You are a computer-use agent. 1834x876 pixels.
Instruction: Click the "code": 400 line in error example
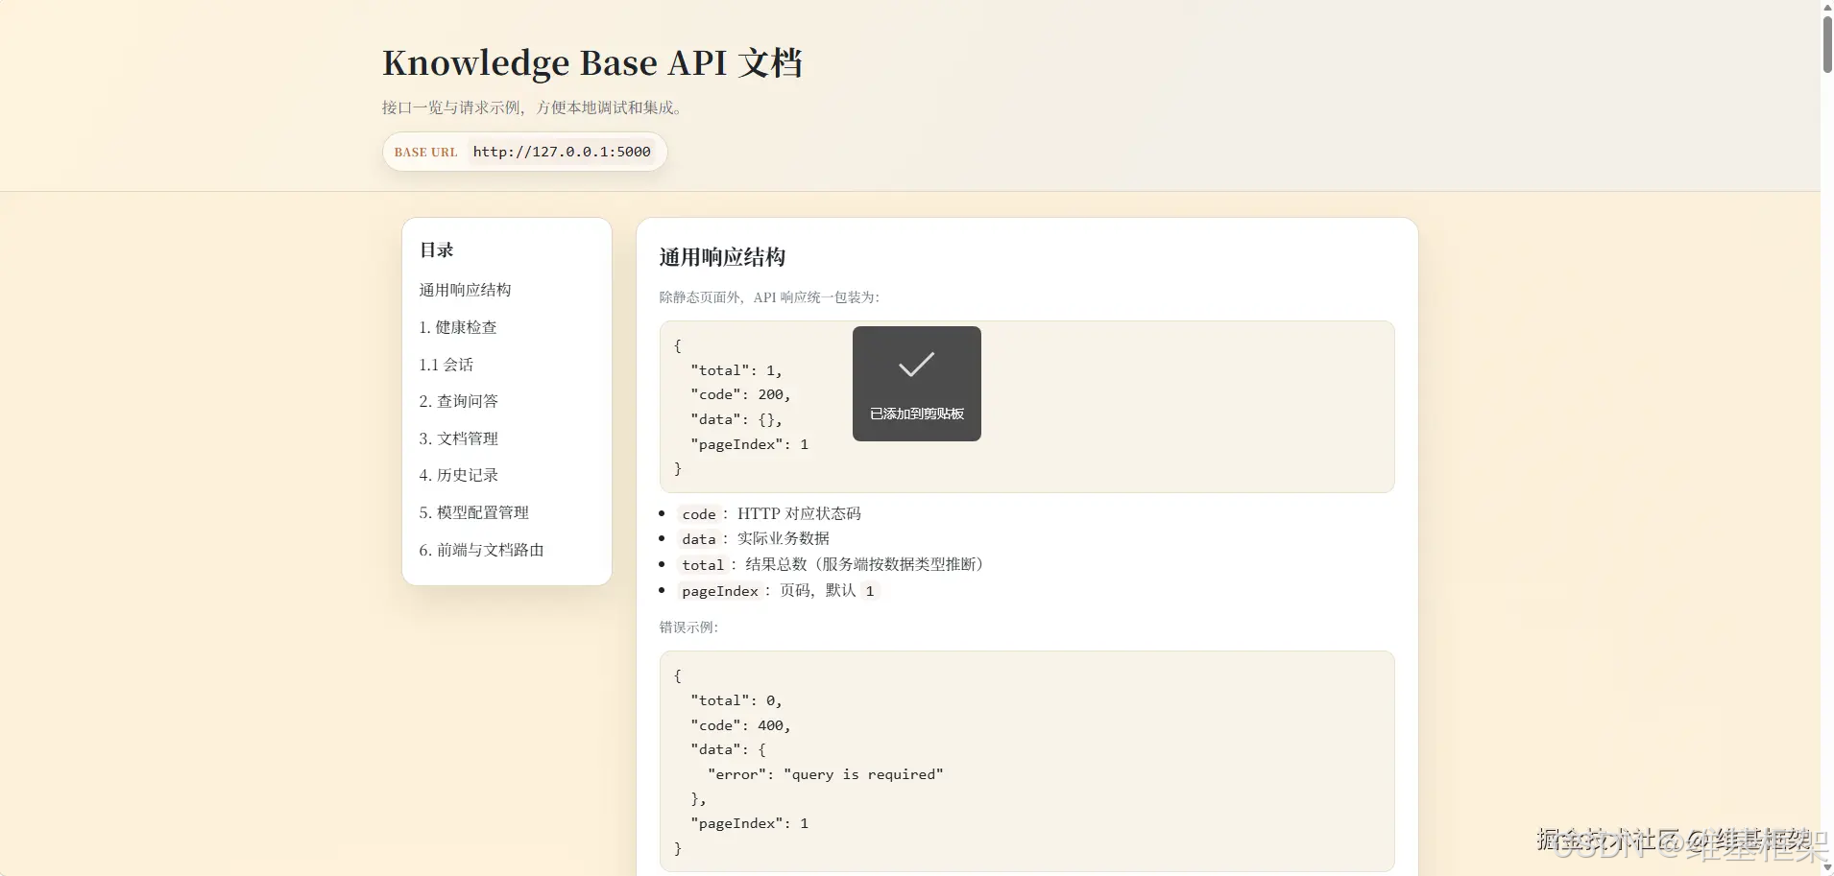point(740,725)
